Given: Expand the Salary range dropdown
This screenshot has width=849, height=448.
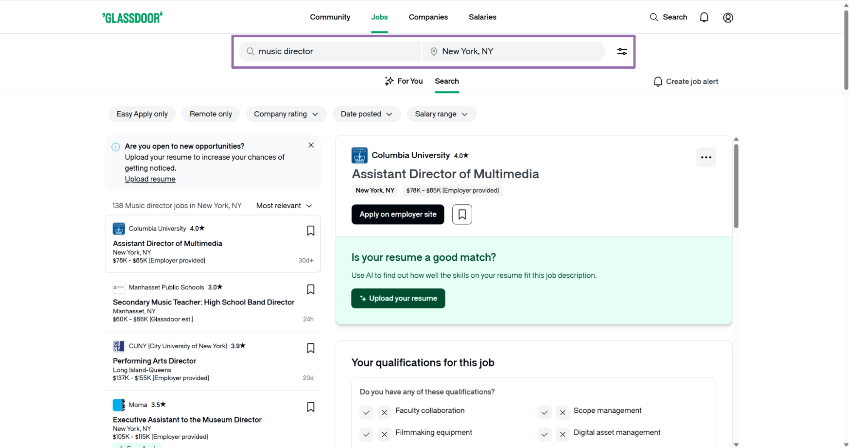Looking at the screenshot, I should 441,114.
